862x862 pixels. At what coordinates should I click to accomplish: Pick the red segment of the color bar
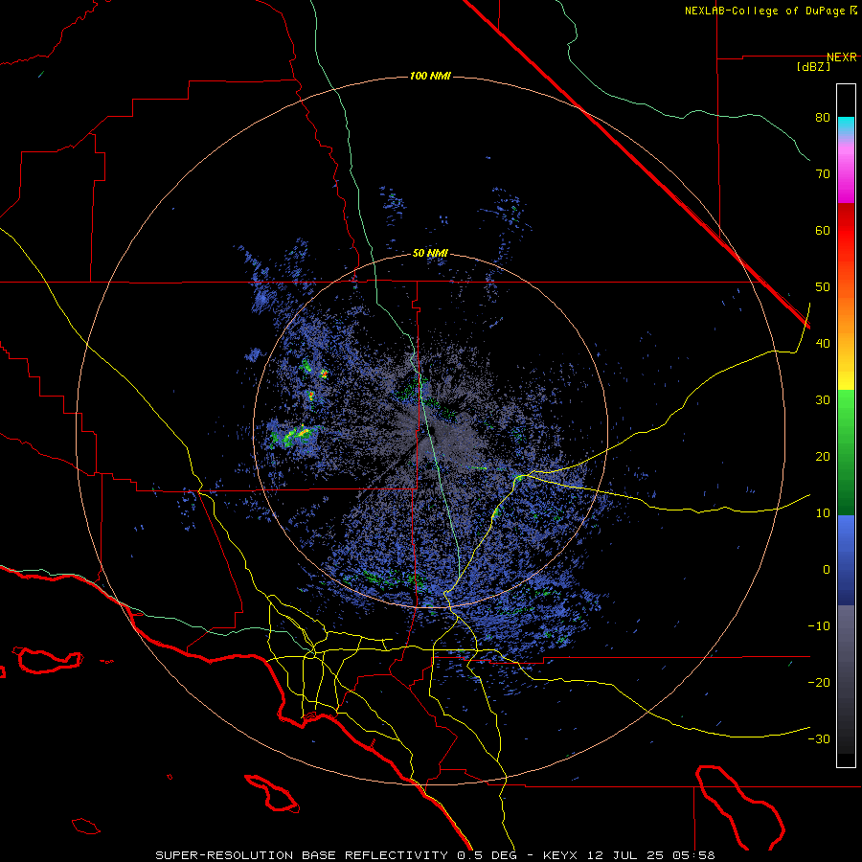pyautogui.click(x=846, y=231)
